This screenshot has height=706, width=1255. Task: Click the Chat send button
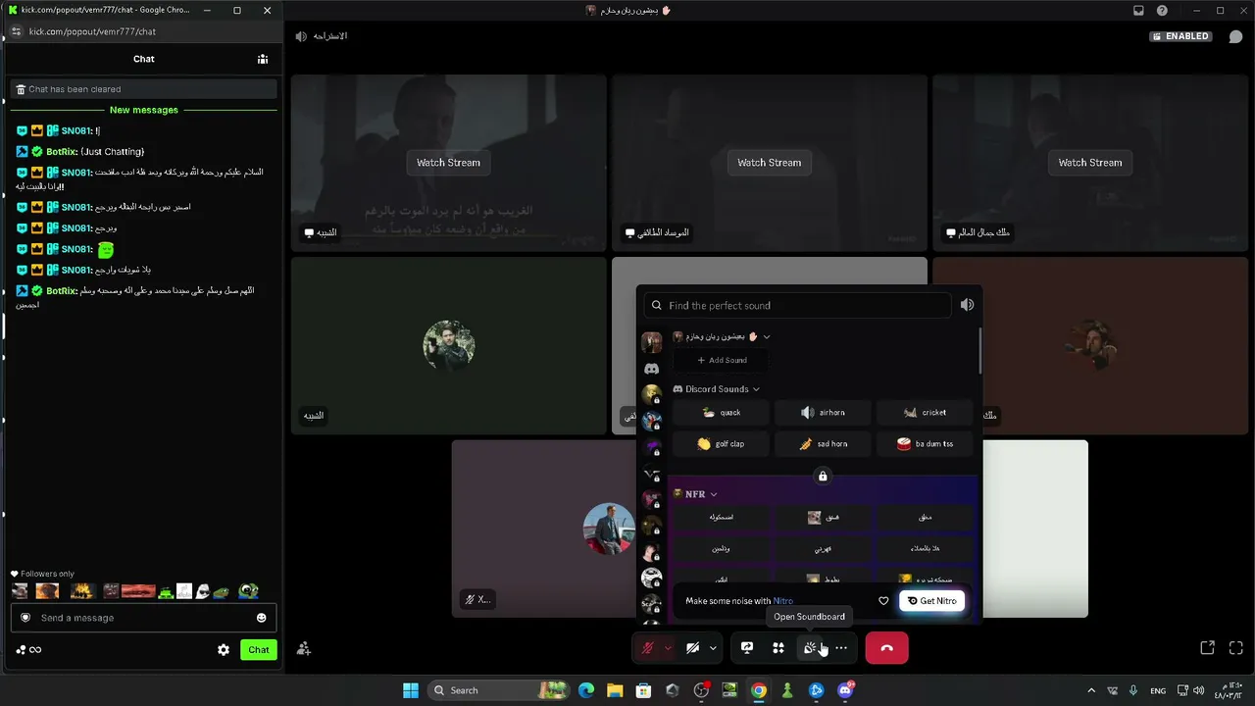coord(259,650)
